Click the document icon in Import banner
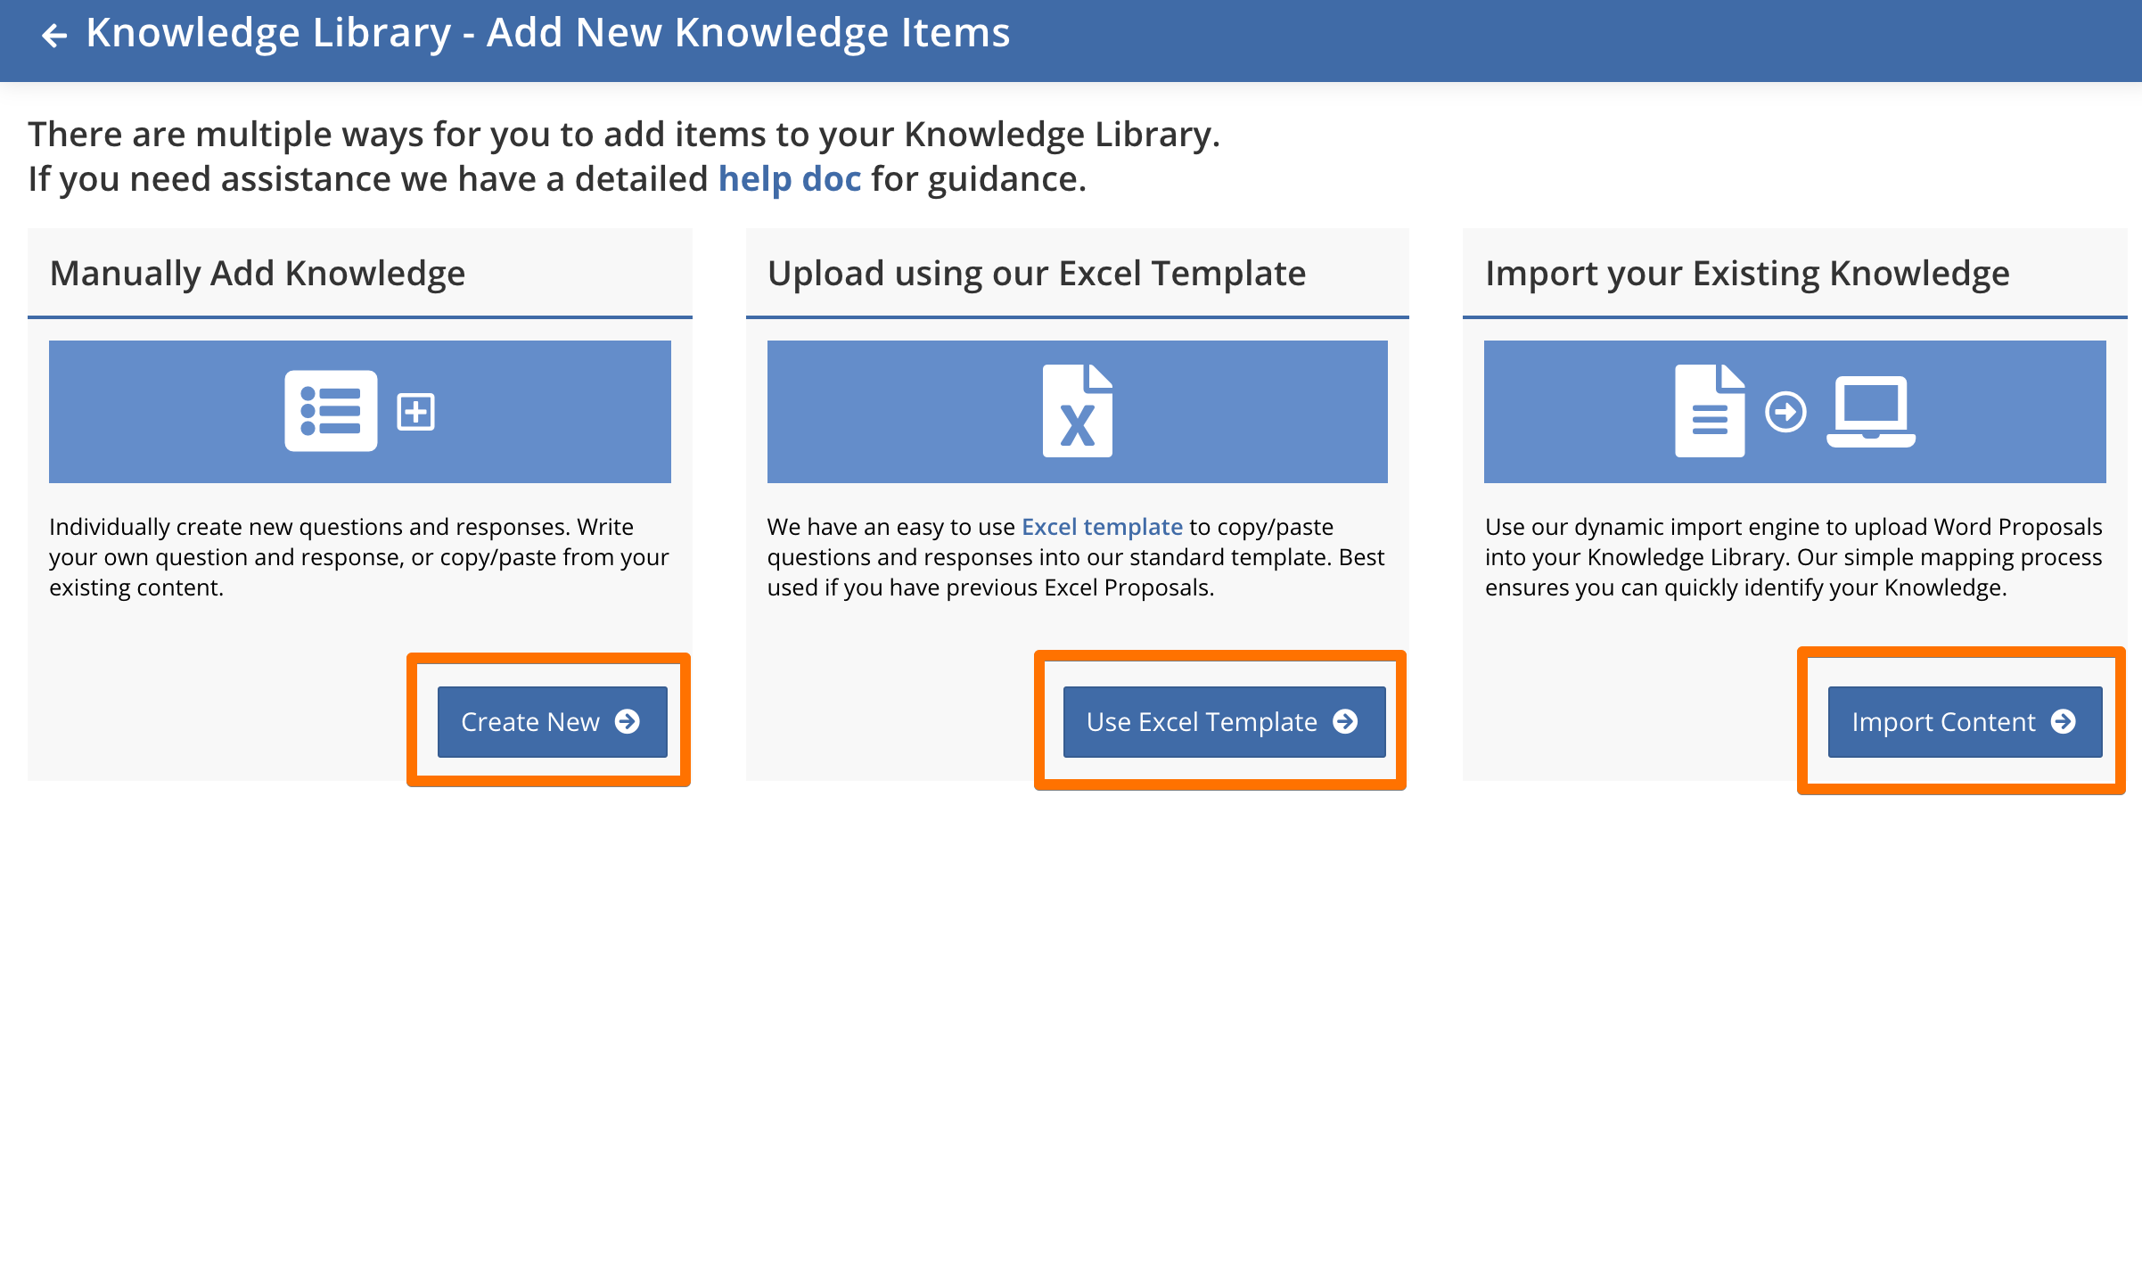This screenshot has width=2142, height=1273. (1710, 411)
